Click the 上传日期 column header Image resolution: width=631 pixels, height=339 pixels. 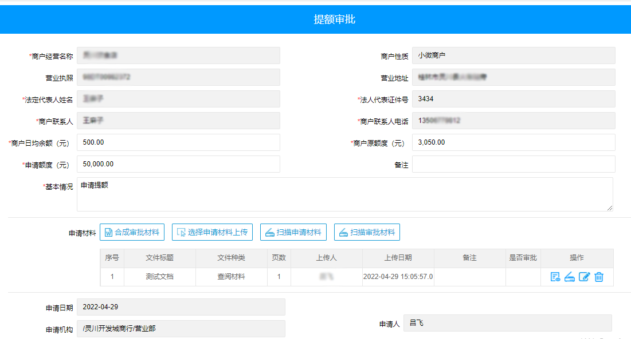click(398, 258)
